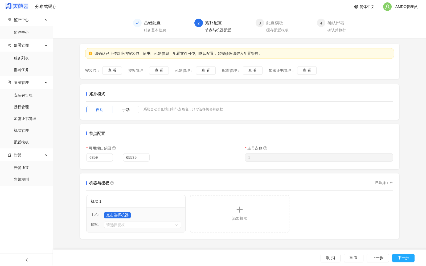This screenshot has height=266, width=426.
Task: Select 自动 topology mode
Action: [x=100, y=110]
